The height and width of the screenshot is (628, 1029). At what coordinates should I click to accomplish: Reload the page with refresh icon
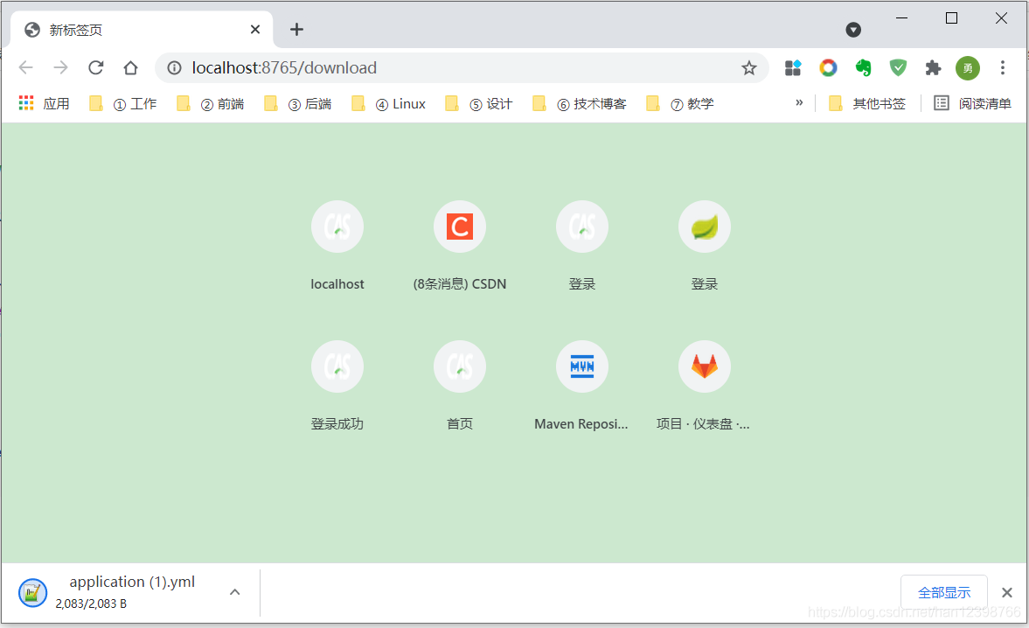[x=96, y=67]
